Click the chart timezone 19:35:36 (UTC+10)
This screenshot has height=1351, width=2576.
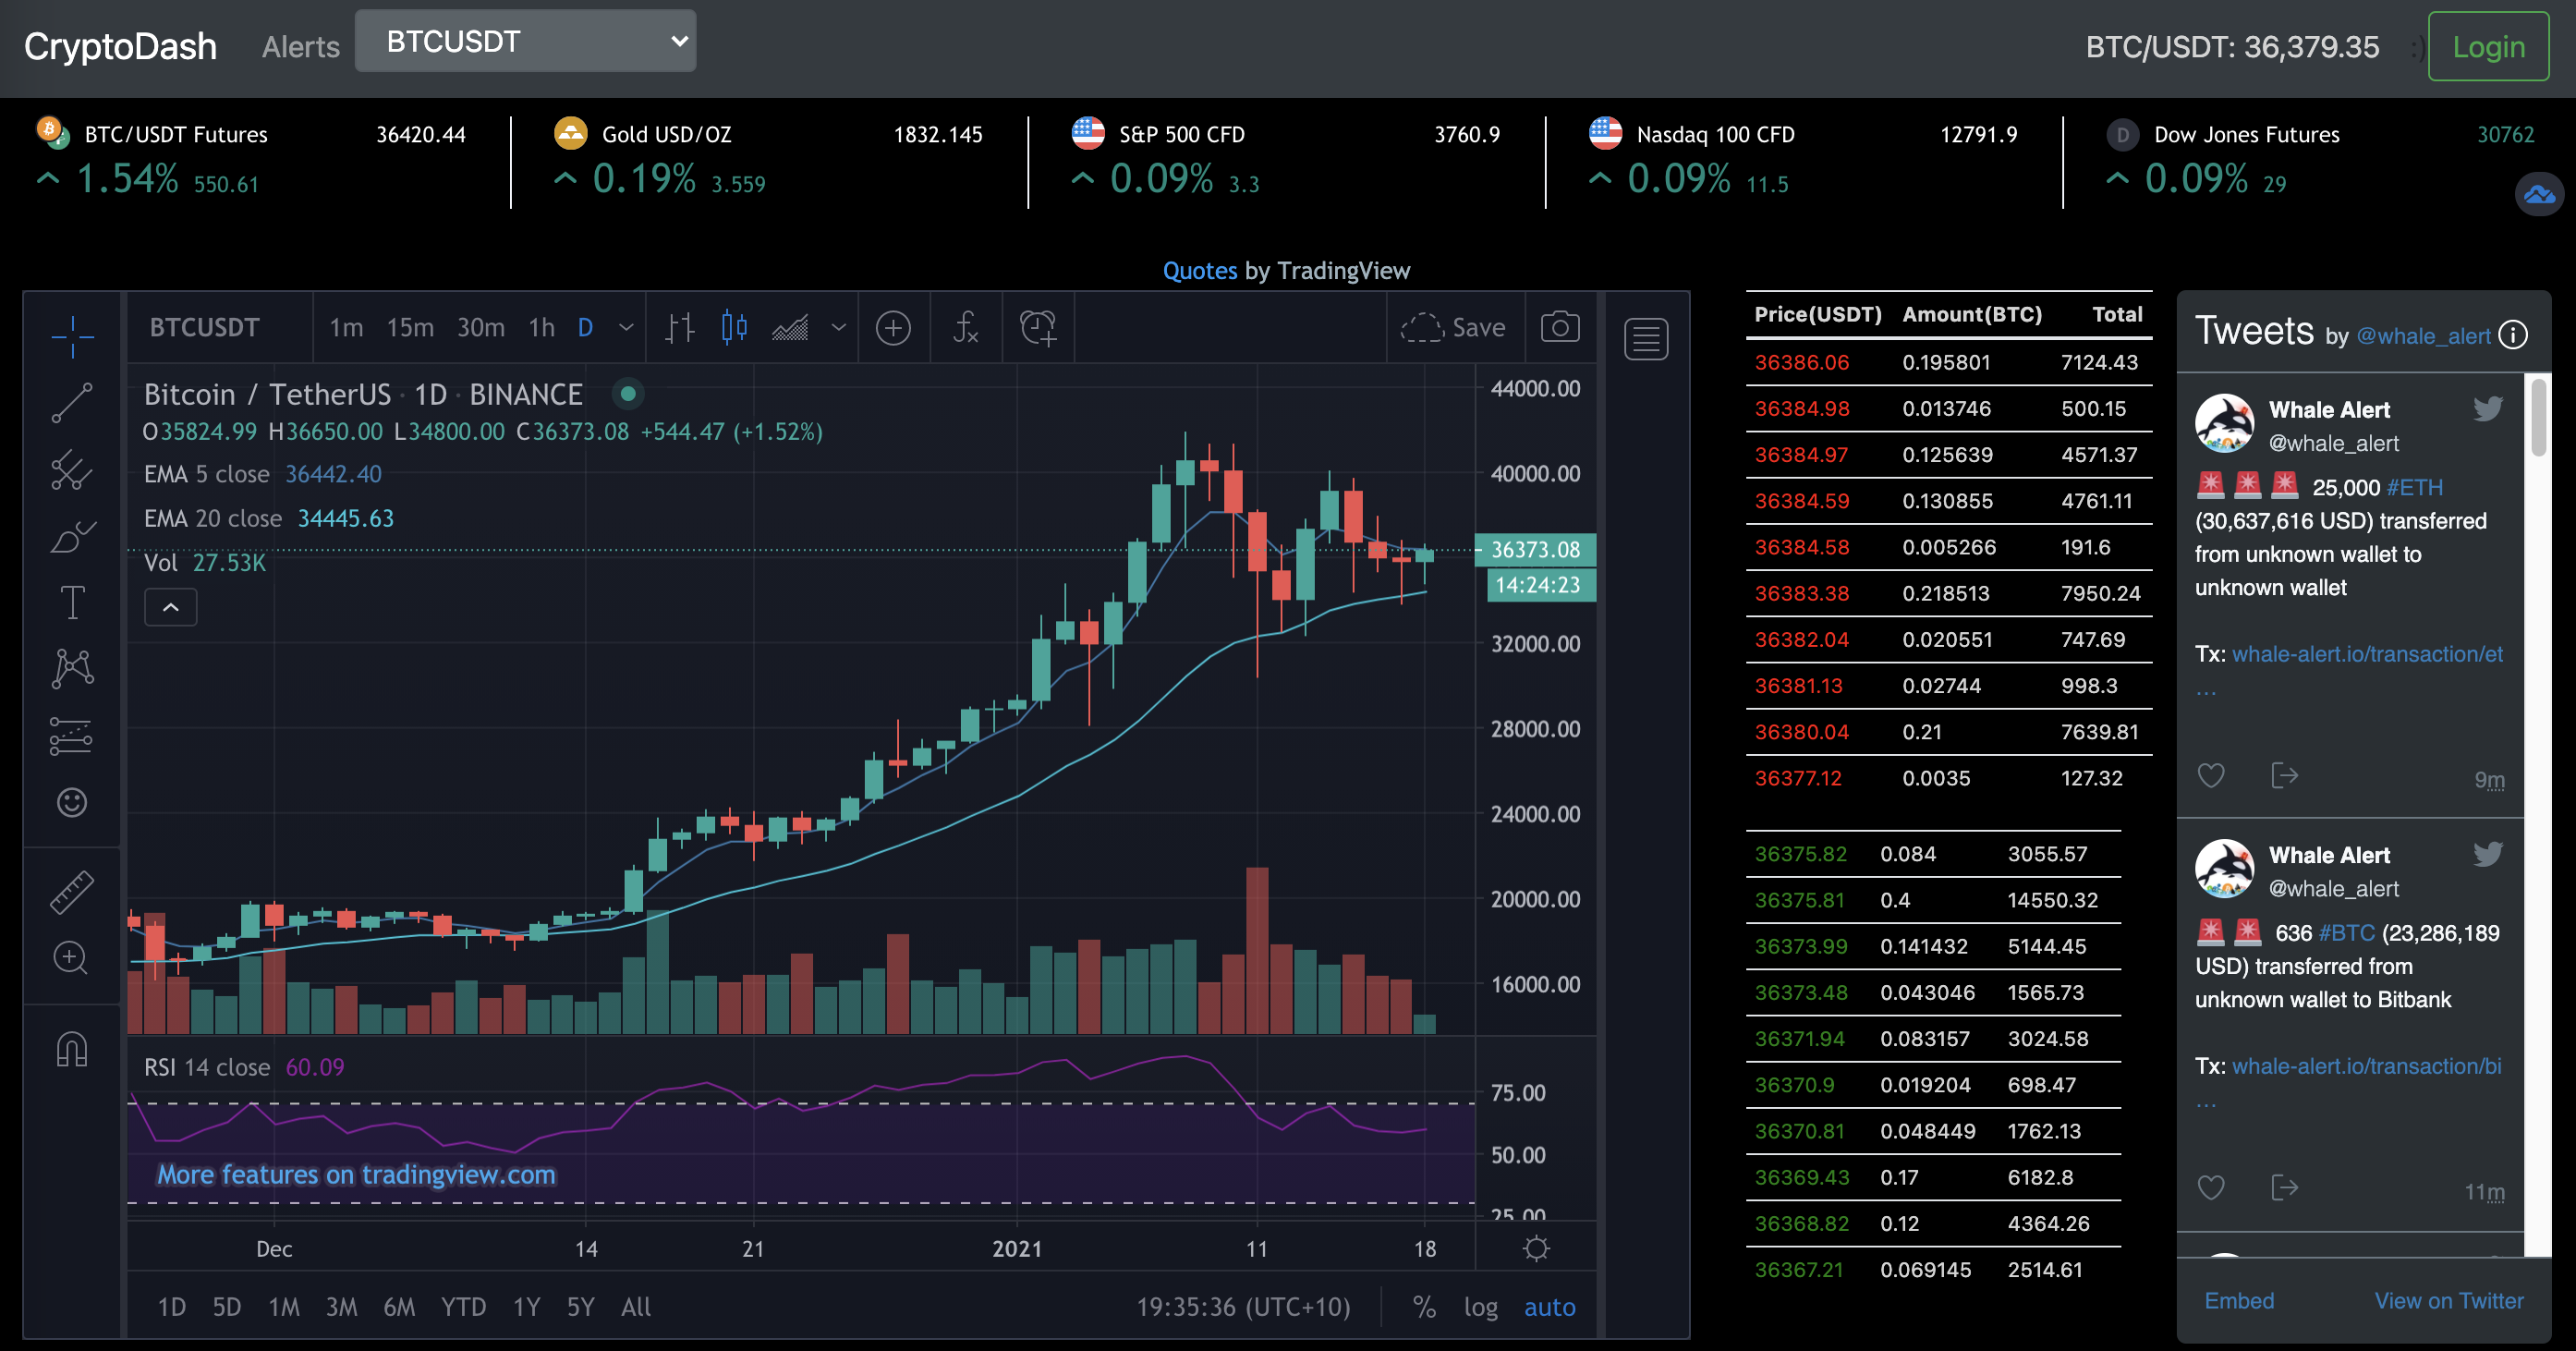(x=1243, y=1307)
